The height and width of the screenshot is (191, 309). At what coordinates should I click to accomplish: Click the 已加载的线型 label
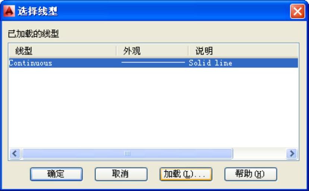coord(33,34)
